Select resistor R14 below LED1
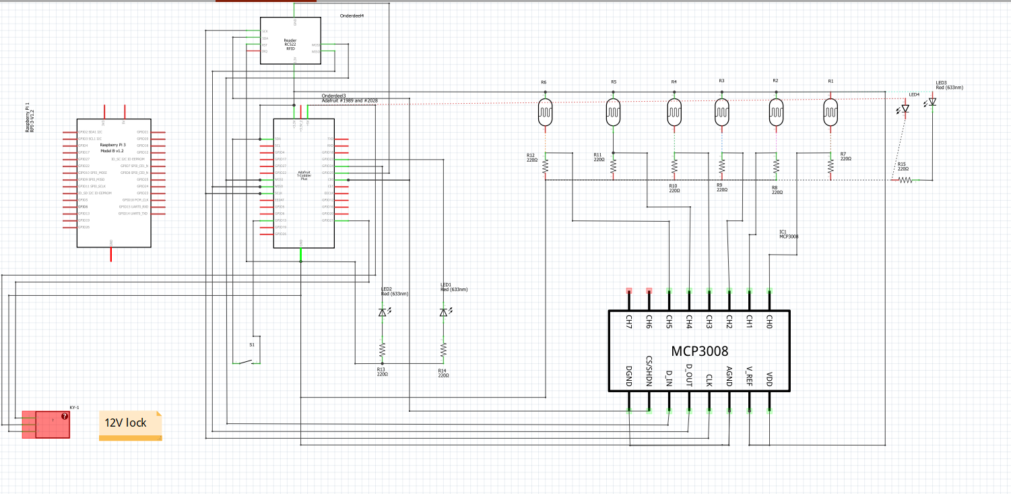 pos(443,349)
